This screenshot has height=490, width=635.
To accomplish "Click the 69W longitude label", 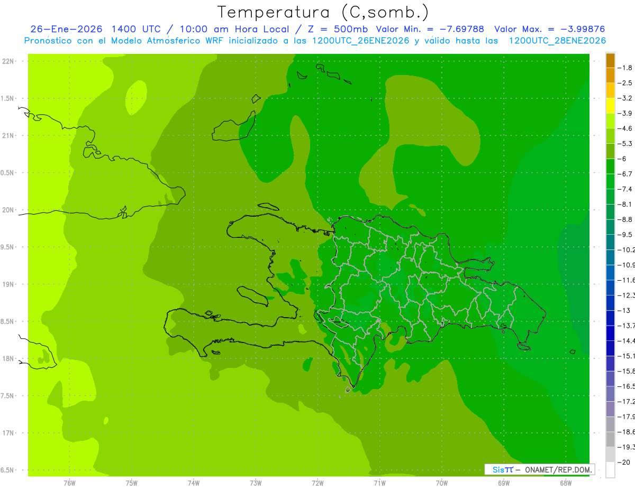I will 504,483.
